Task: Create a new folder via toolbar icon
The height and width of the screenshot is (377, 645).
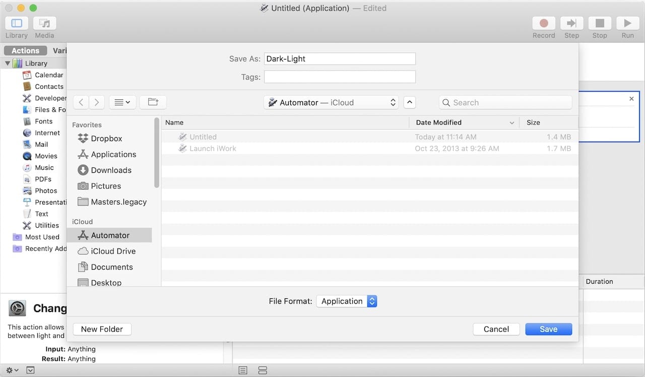Action: 153,102
